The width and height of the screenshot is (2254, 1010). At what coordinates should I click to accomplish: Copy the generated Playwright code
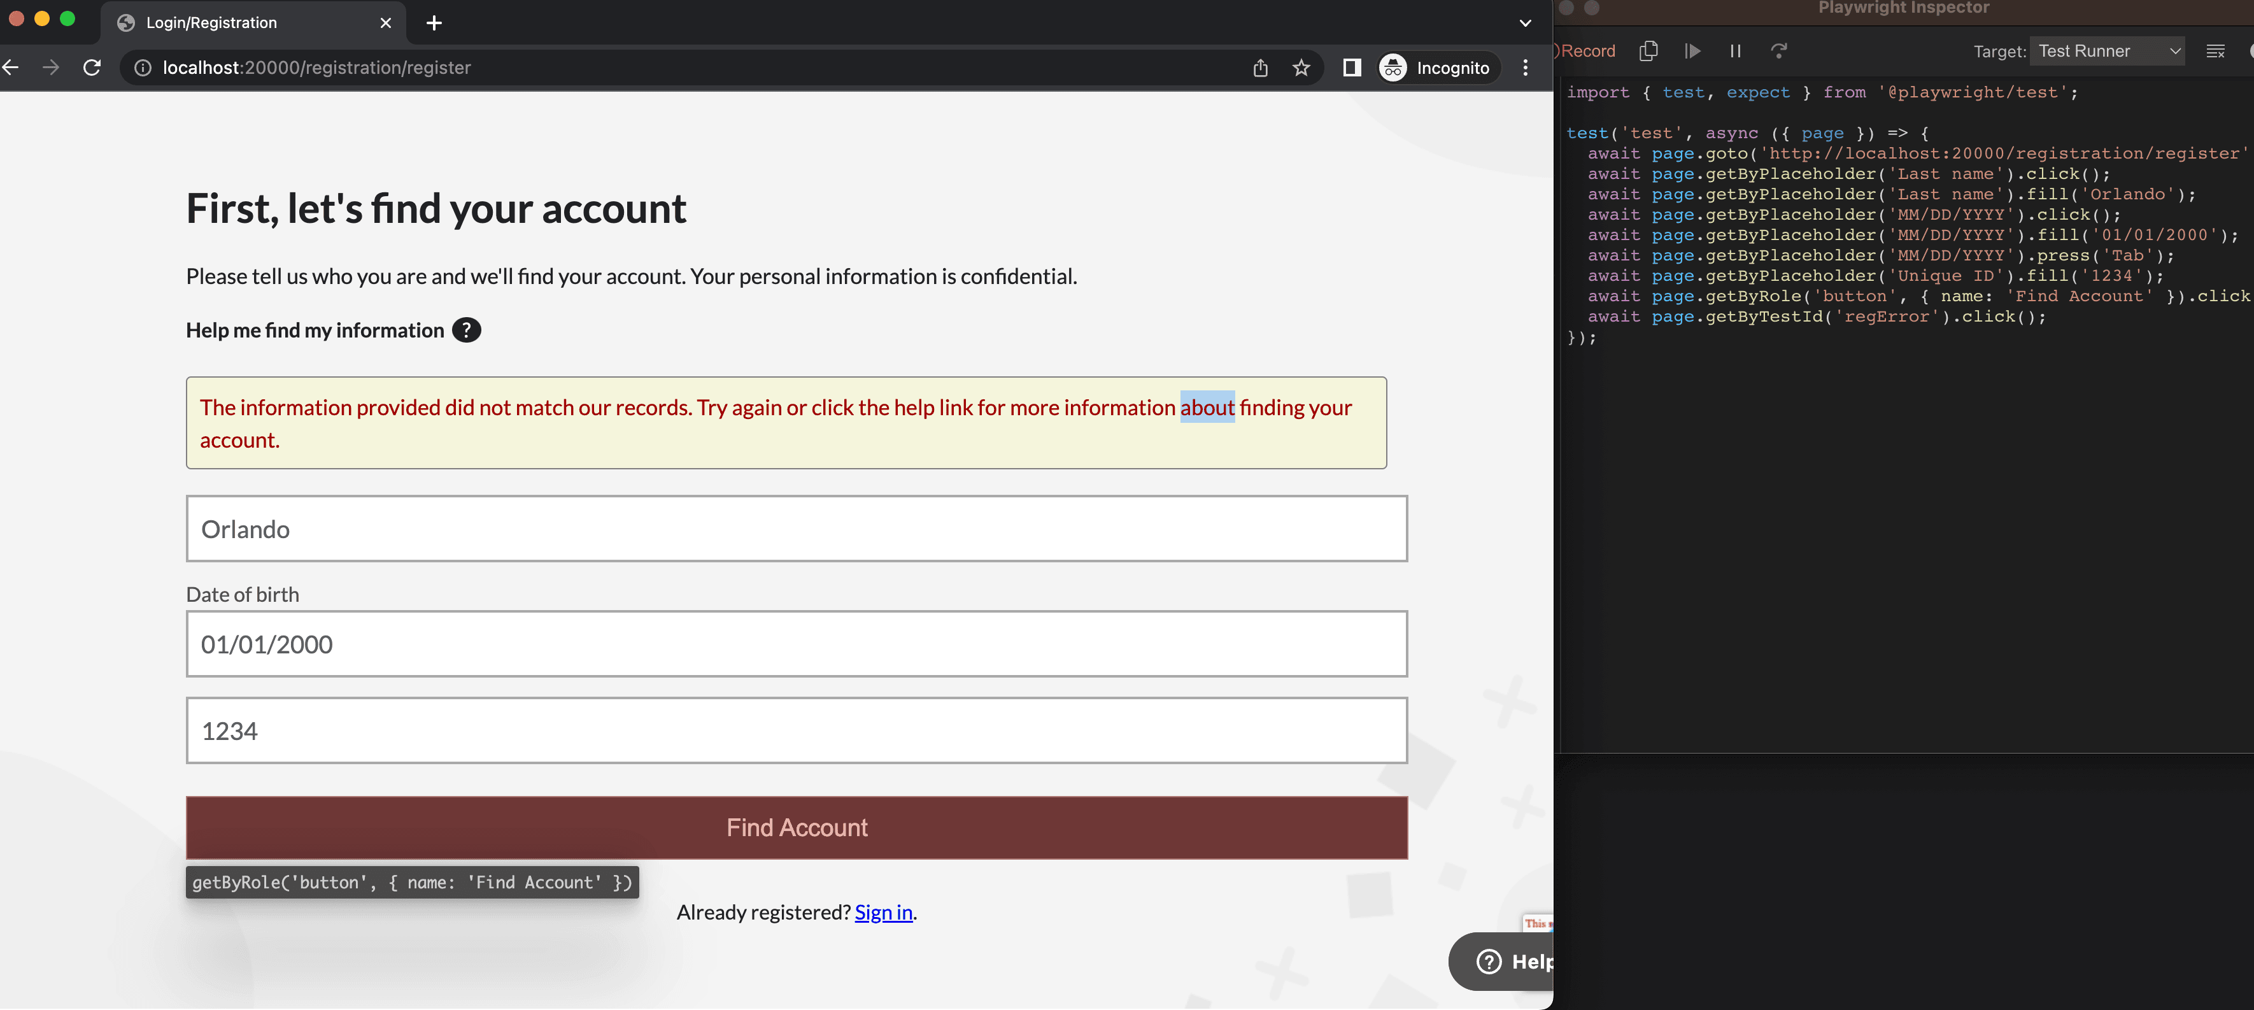[x=1648, y=51]
